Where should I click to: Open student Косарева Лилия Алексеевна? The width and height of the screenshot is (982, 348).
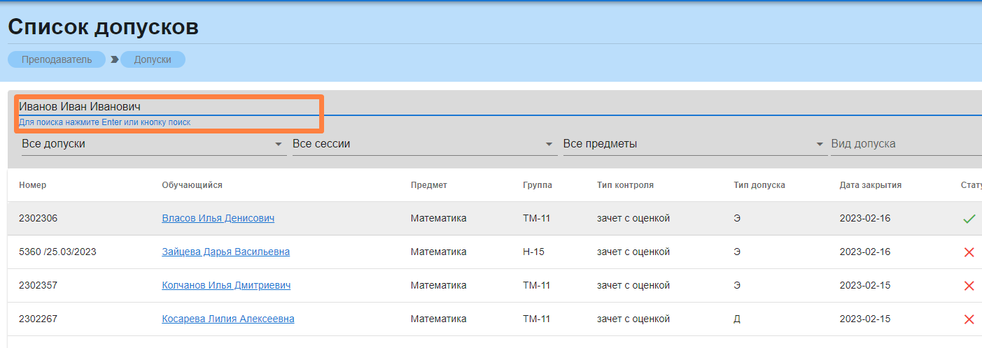tap(227, 319)
